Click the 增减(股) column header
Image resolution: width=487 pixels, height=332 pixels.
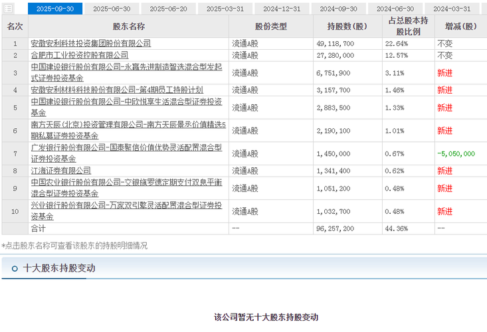[x=460, y=27]
